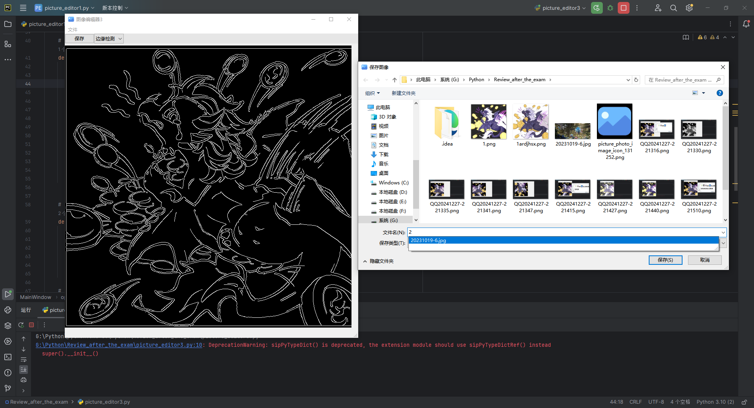Image resolution: width=754 pixels, height=408 pixels.
Task: Click 新建文件夹 new folder button
Action: click(x=403, y=93)
